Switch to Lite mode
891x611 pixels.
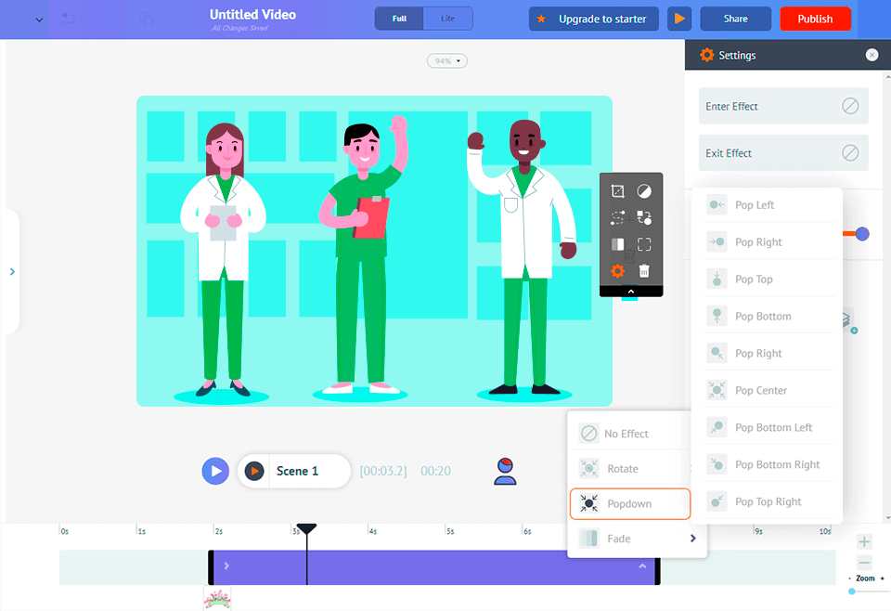pyautogui.click(x=447, y=19)
